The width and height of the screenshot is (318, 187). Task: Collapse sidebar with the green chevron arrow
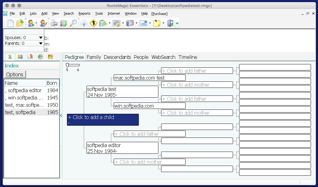61,116
